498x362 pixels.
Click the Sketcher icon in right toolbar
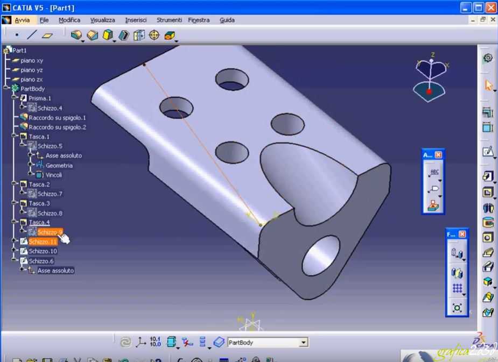pyautogui.click(x=488, y=152)
